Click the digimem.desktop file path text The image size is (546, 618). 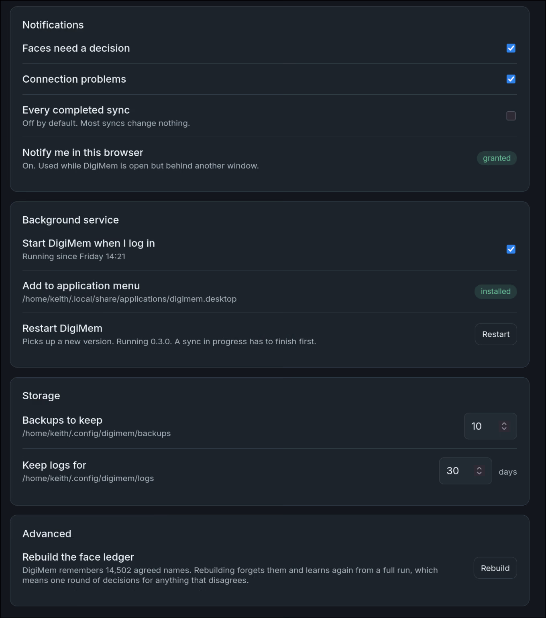(x=129, y=299)
